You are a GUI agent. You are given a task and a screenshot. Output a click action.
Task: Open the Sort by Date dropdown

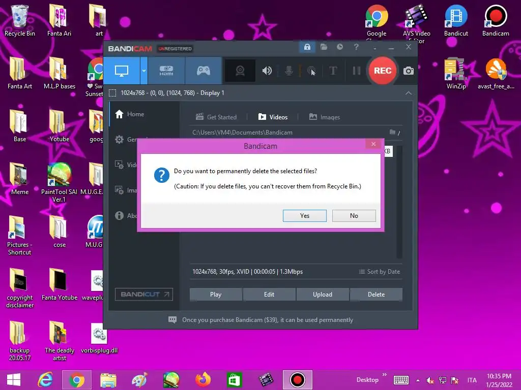pos(379,272)
